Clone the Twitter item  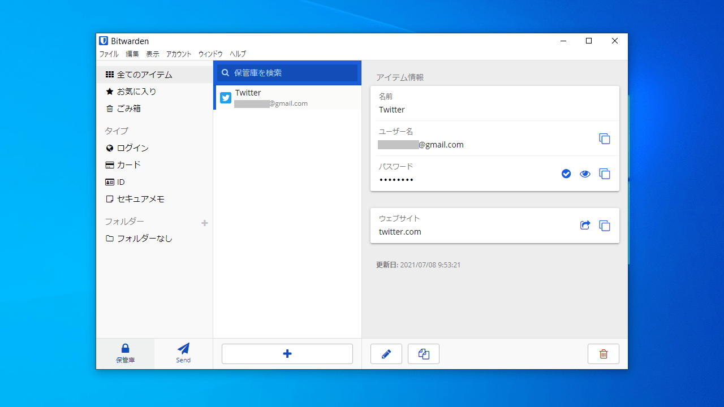coord(424,354)
